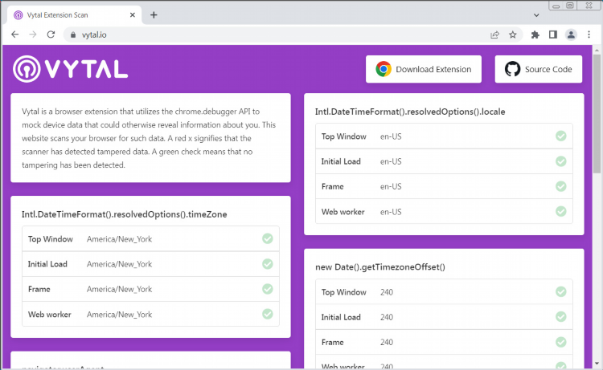Screen dimensions: 603x370
Task: Open a new tab with the plus button
Action: [154, 15]
